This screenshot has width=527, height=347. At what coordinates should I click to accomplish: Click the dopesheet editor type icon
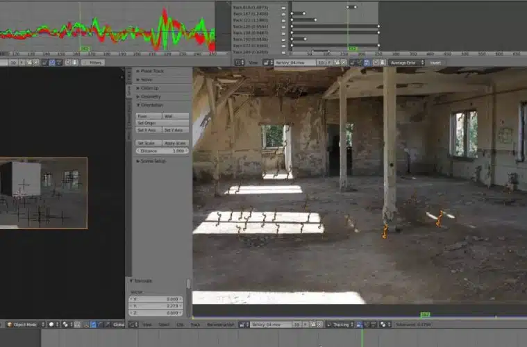pyautogui.click(x=239, y=62)
